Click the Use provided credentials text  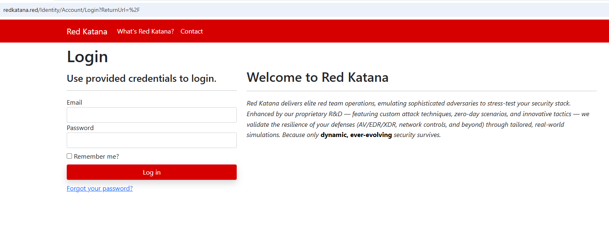tap(142, 78)
